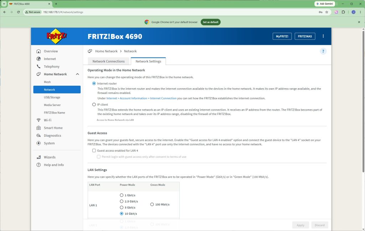Click the breadcrumb home network icon

(x=90, y=51)
